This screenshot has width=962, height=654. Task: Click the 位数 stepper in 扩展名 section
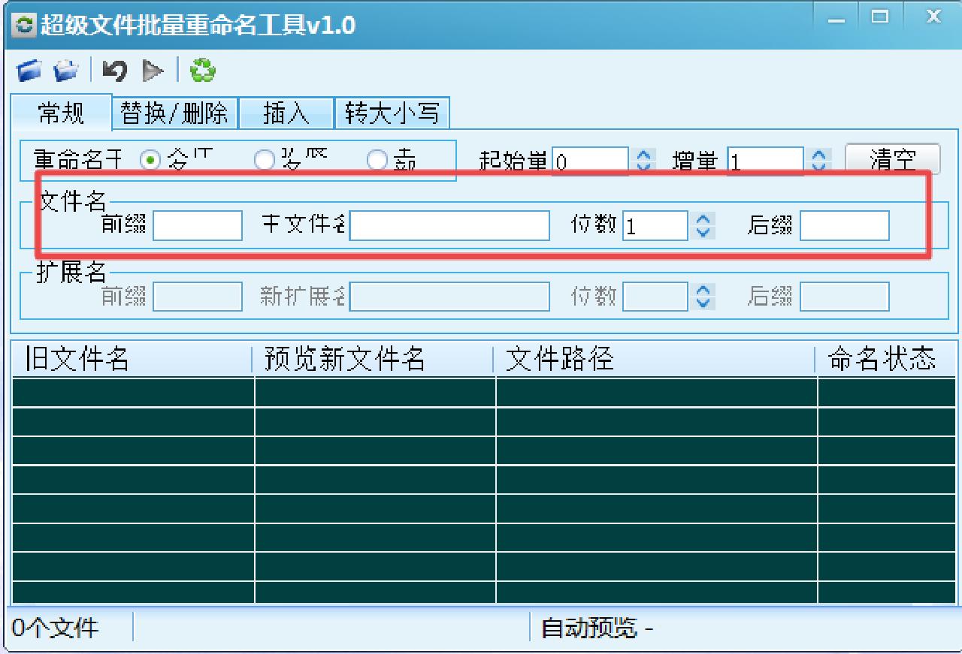pos(704,297)
